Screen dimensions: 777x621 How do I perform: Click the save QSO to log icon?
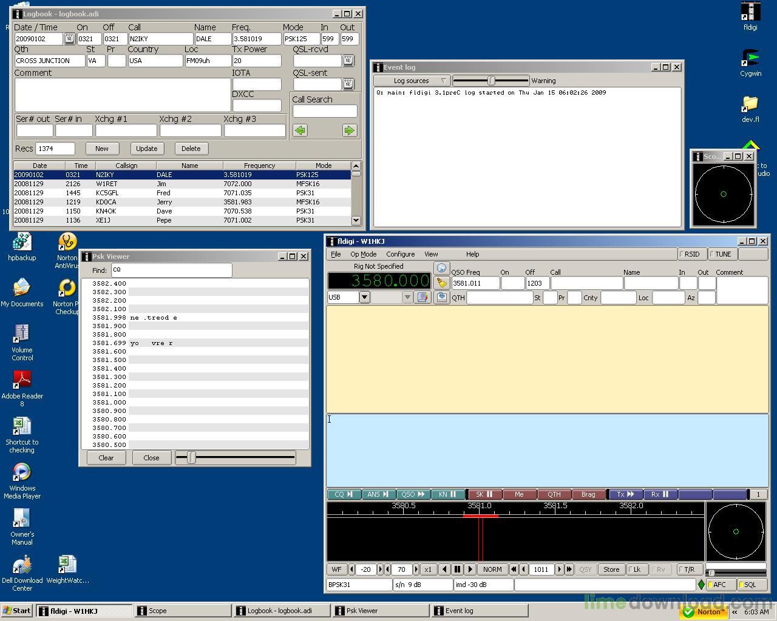(x=441, y=297)
